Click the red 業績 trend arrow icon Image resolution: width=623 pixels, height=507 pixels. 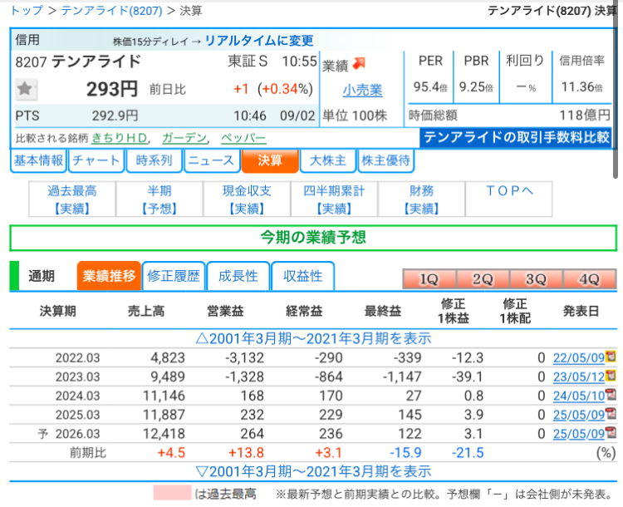[359, 64]
